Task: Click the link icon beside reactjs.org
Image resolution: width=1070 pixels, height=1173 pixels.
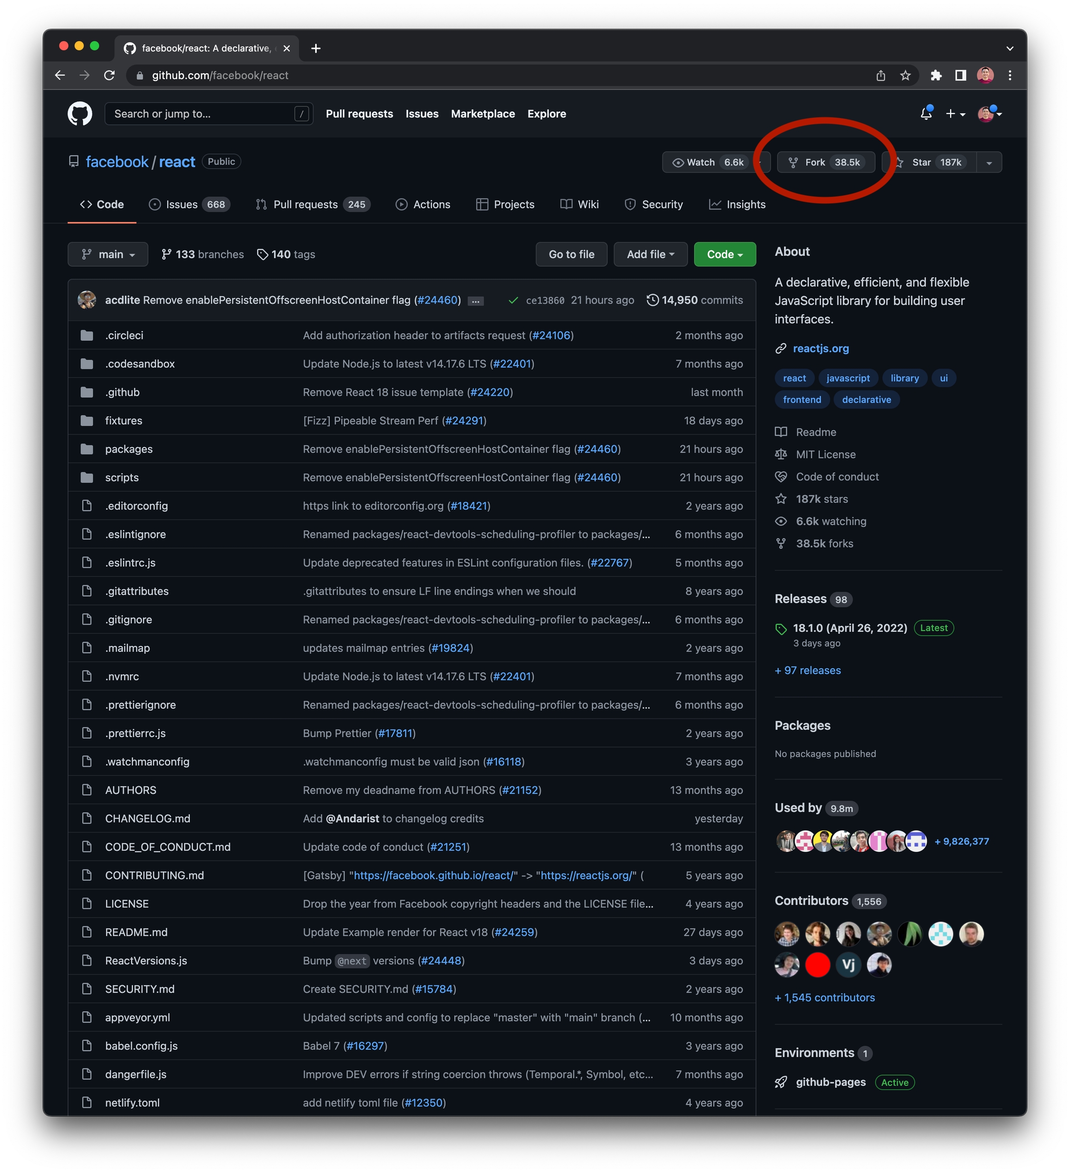Action: (x=781, y=348)
